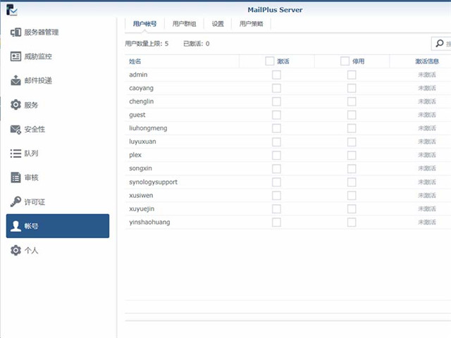Check 停用 for xuyuejin
This screenshot has height=338, width=451.
click(x=352, y=208)
